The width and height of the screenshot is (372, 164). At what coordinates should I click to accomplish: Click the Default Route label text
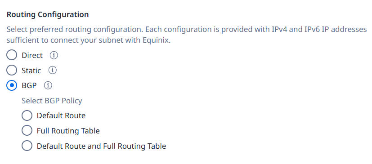[x=61, y=115]
